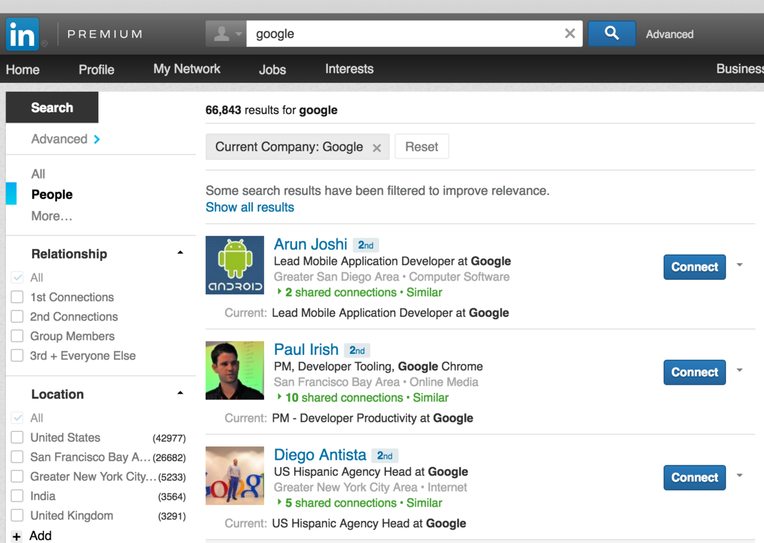Open Paul Irish's profile photo
764x543 pixels.
(x=235, y=370)
